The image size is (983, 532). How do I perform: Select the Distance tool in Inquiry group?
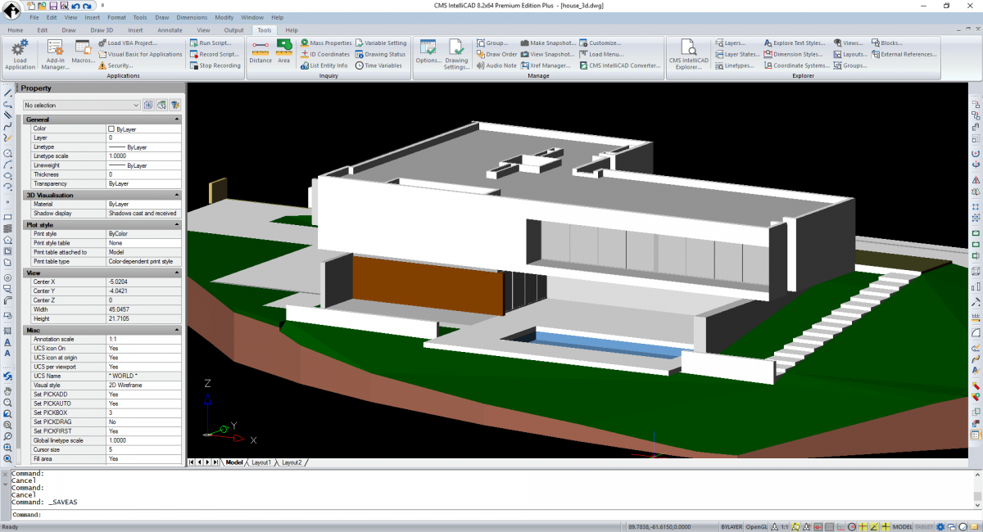pos(260,51)
